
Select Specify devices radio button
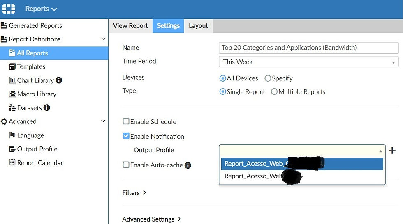(268, 78)
